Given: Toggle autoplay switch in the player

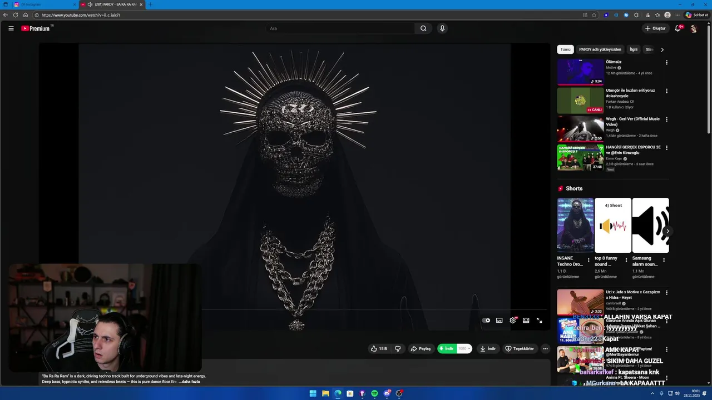Looking at the screenshot, I should (x=486, y=321).
